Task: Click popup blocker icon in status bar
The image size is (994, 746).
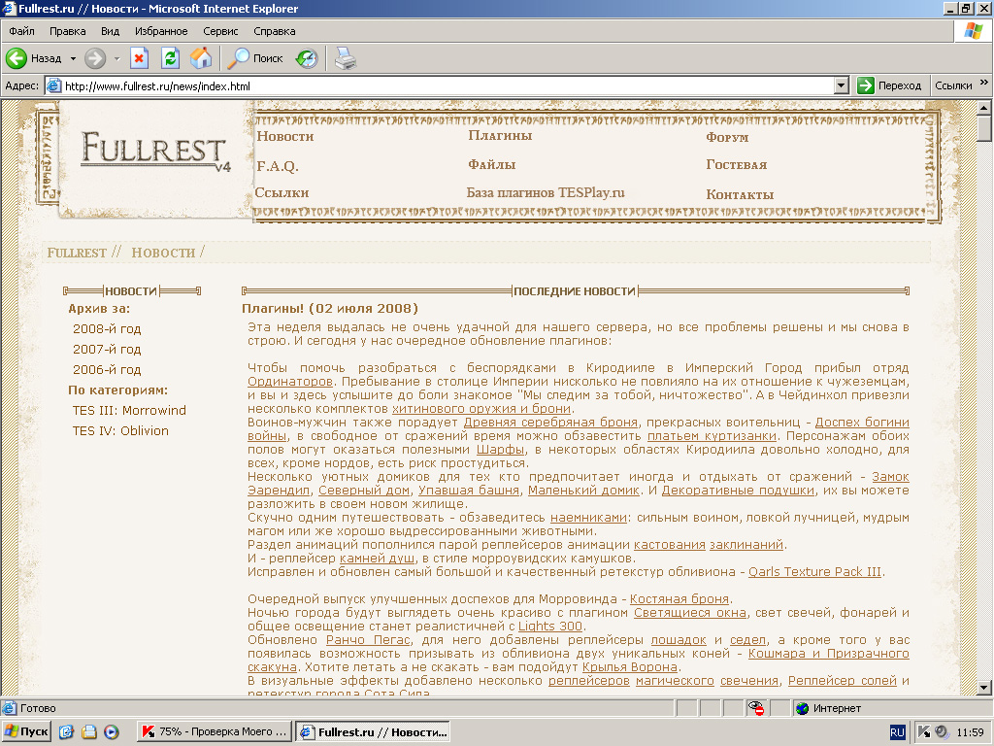Action: 755,708
